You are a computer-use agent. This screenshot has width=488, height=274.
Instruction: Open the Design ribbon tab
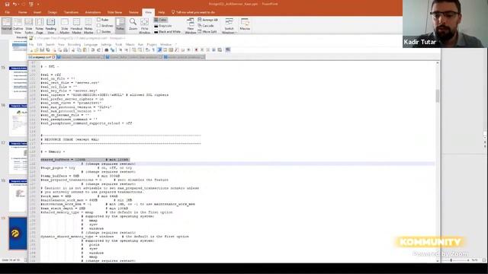pos(53,12)
